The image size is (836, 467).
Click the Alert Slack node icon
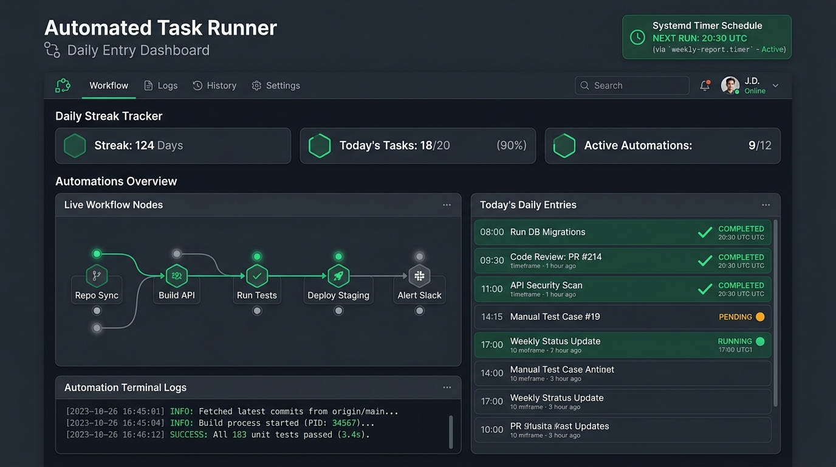click(419, 276)
